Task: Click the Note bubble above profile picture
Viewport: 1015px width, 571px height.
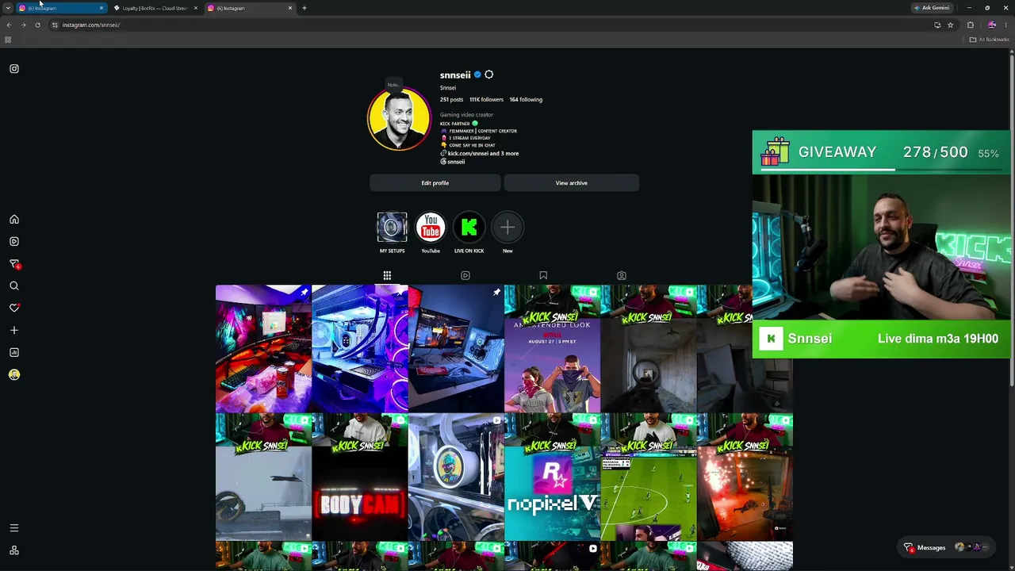Action: 393,85
